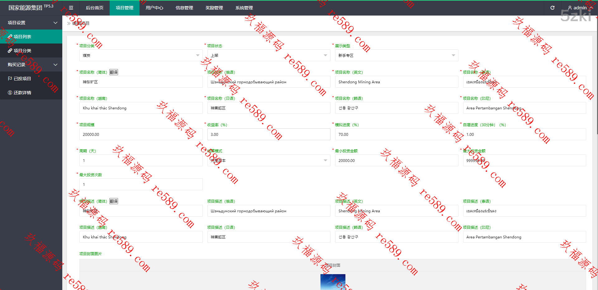The height and width of the screenshot is (290, 598).
Task: Click the 模拟进度 (%) field showing 70.00
Action: tap(396, 134)
